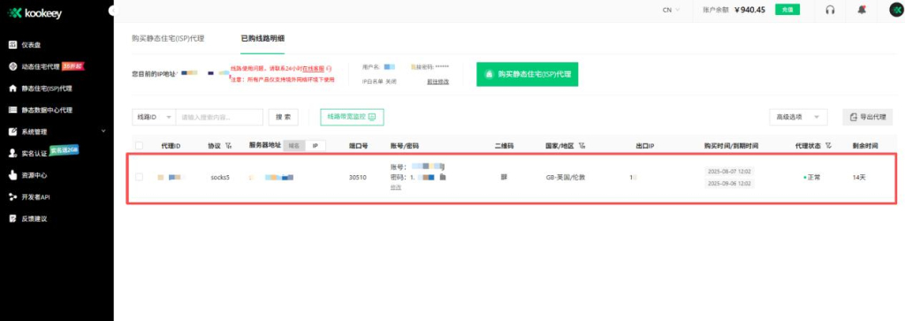
Task: Click the 代理状态 column filter icon
Action: [x=829, y=146]
